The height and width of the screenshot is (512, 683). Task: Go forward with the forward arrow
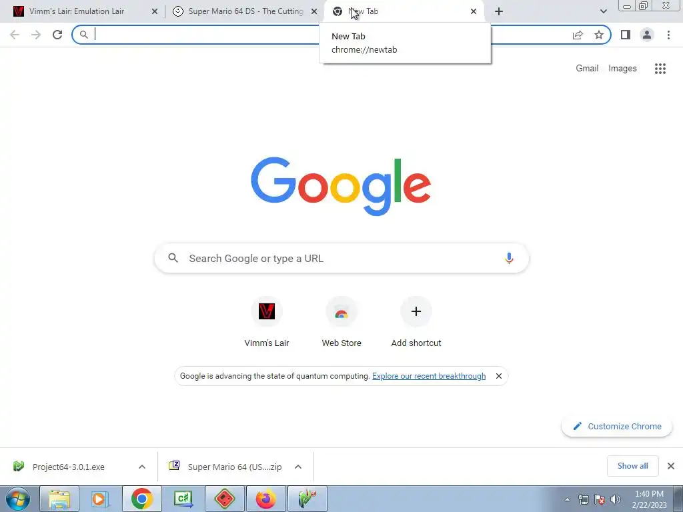(36, 35)
